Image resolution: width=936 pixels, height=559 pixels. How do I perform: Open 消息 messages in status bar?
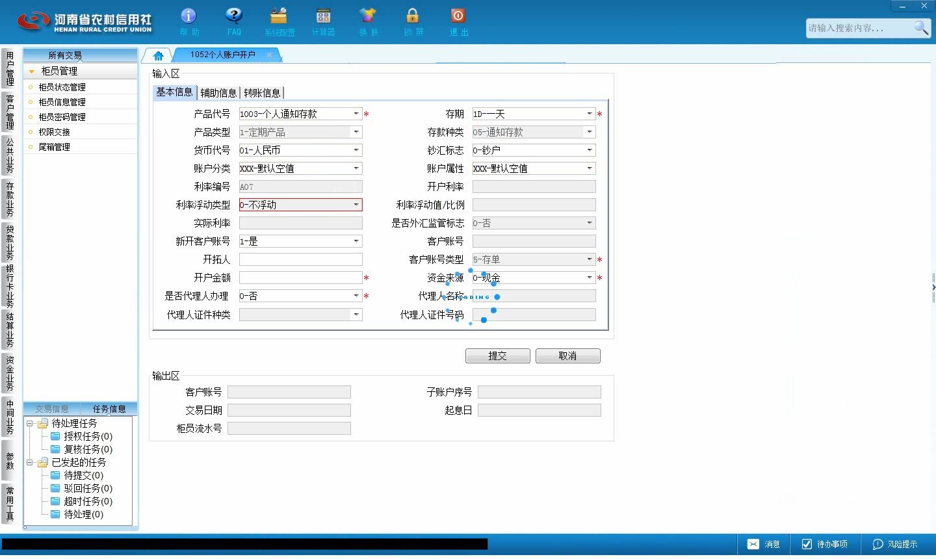point(764,544)
